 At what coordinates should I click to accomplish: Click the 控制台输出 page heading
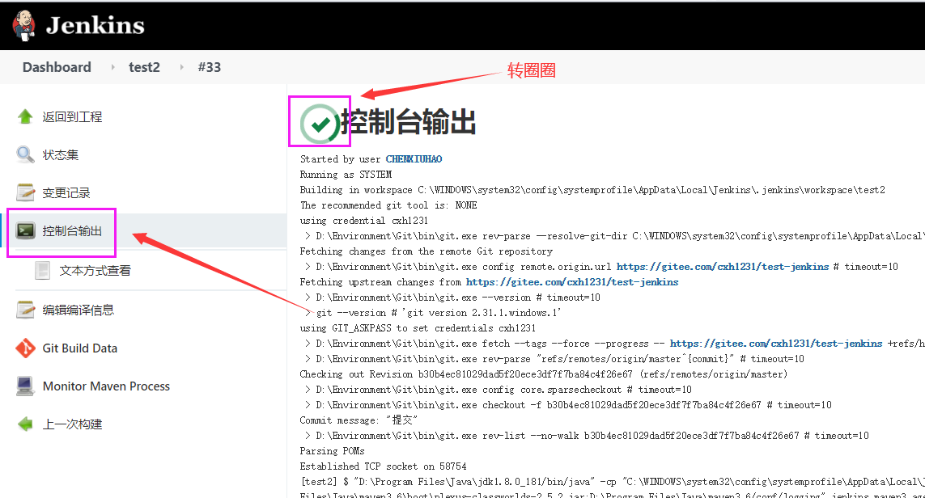[x=408, y=122]
